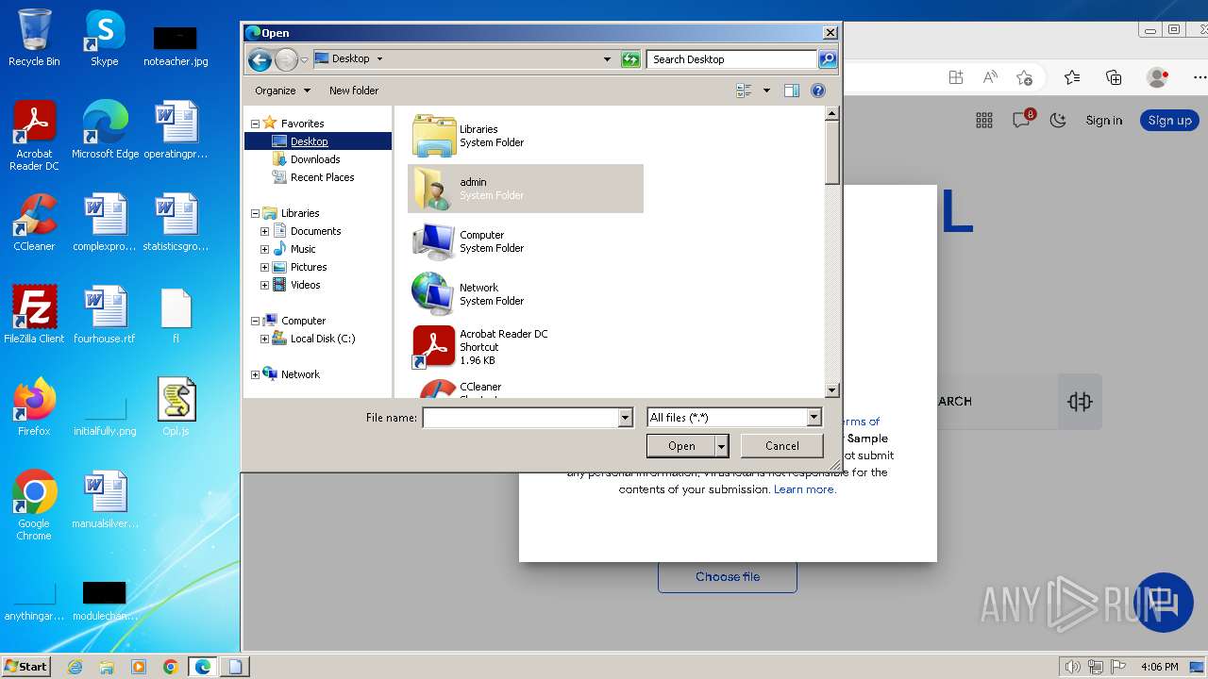1208x679 pixels.
Task: Click the search magnifier in Open dialog
Action: tap(828, 59)
